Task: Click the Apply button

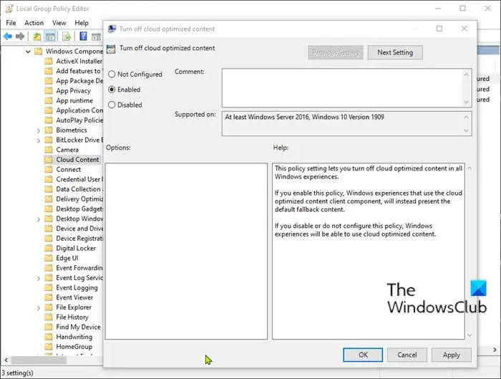Action: [452, 355]
